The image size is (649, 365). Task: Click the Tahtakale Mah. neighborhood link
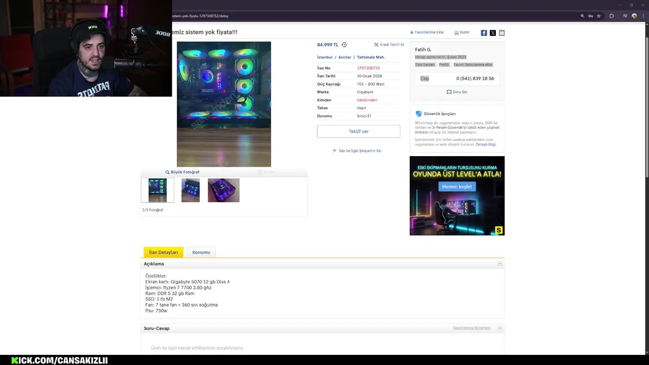(371, 57)
